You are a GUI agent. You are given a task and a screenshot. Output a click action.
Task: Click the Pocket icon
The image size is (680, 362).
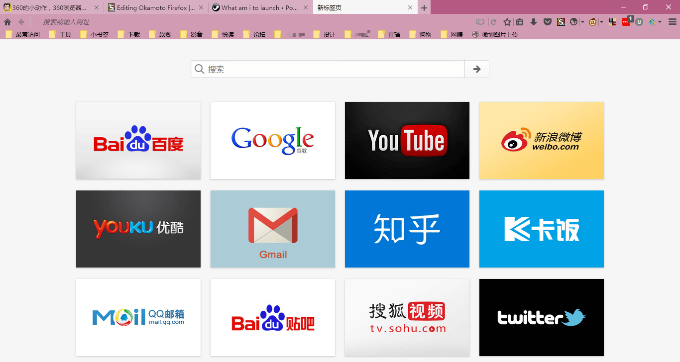coord(547,22)
